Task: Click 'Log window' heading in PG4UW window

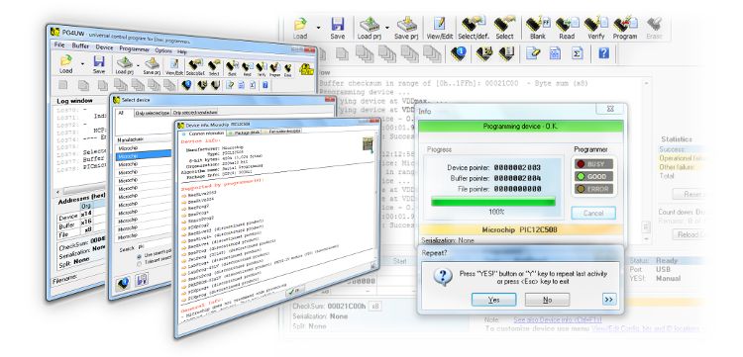Action: pos(74,101)
